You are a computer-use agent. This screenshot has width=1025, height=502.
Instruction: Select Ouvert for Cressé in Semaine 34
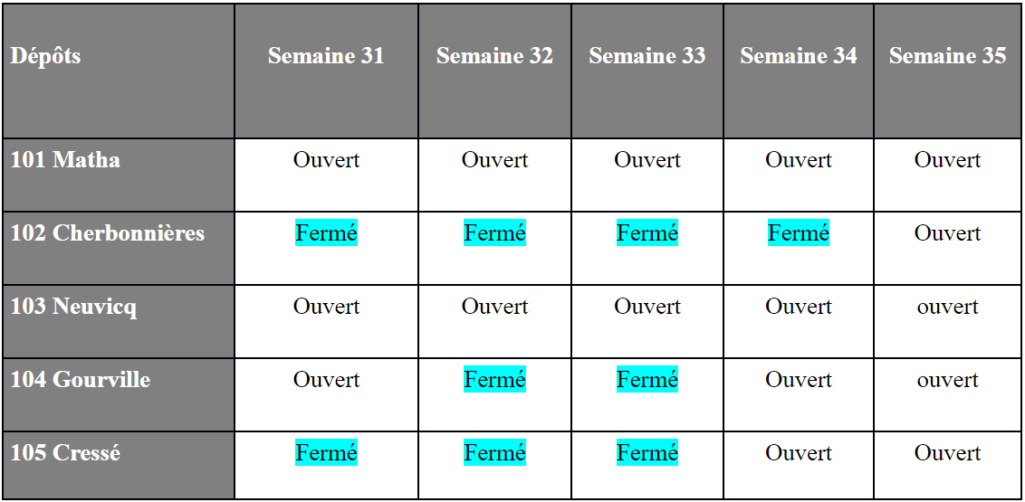point(798,453)
